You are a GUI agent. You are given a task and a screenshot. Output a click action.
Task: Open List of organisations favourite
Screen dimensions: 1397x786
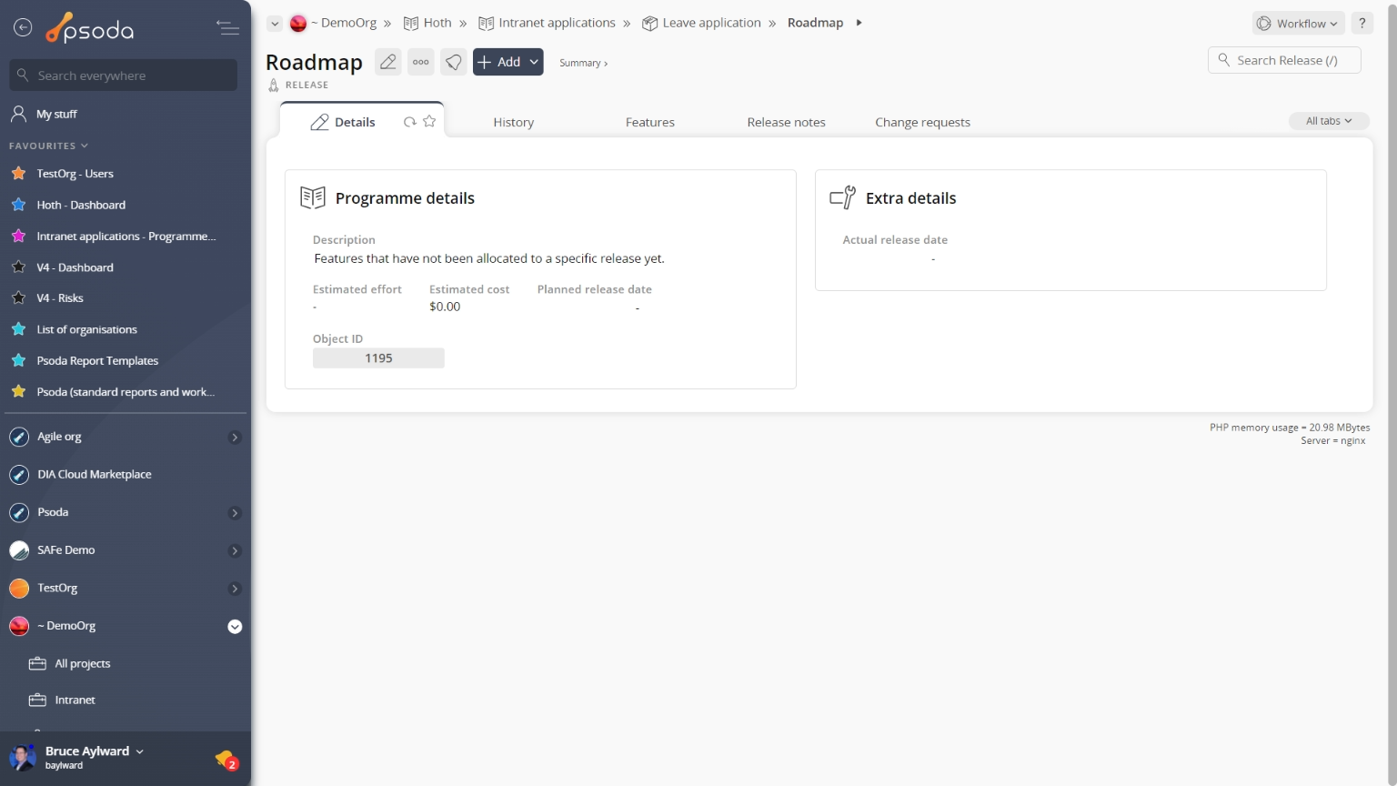tap(86, 329)
